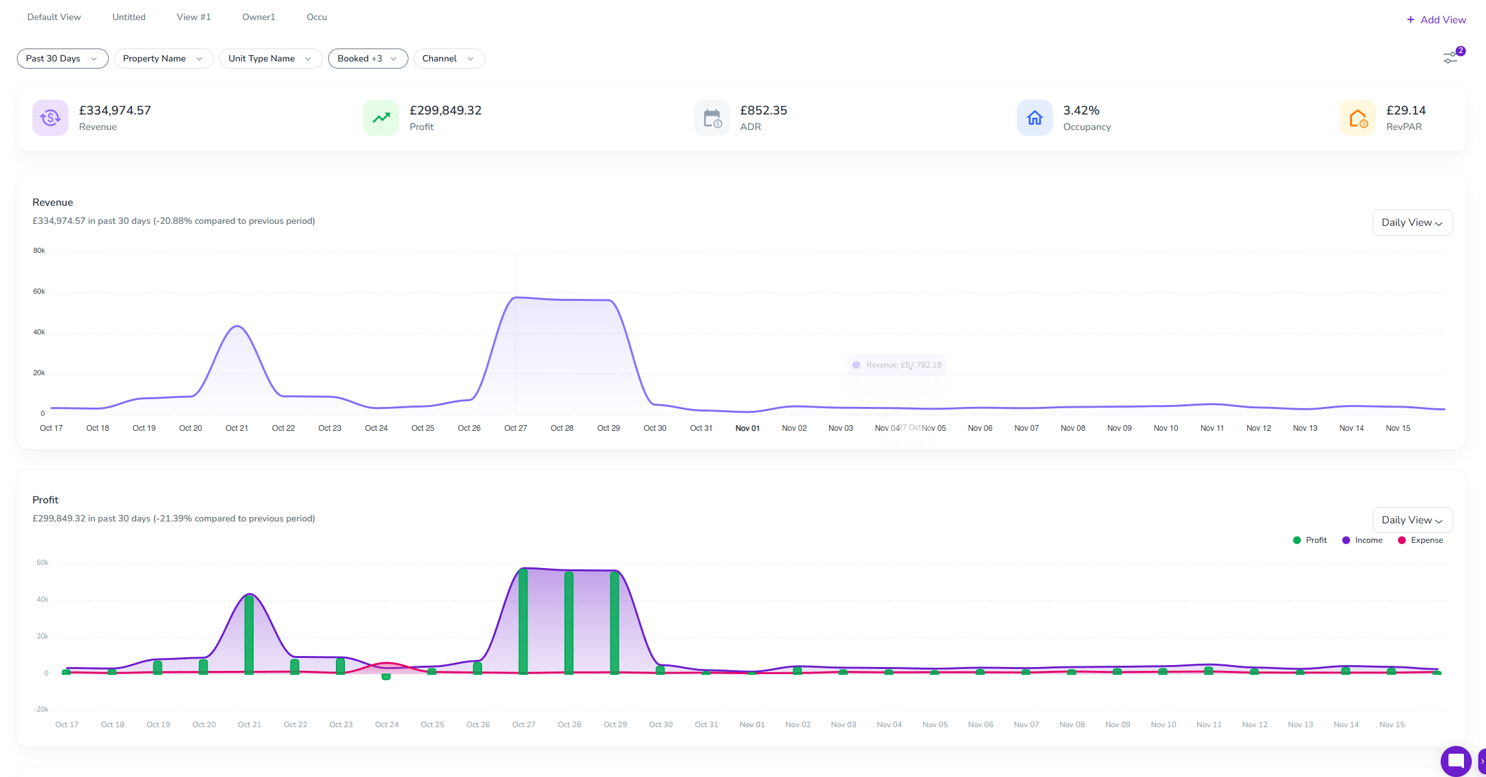Click the Oct 21 peak on Revenue chart
Screen dimensions: 1486x777
pyautogui.click(x=238, y=326)
